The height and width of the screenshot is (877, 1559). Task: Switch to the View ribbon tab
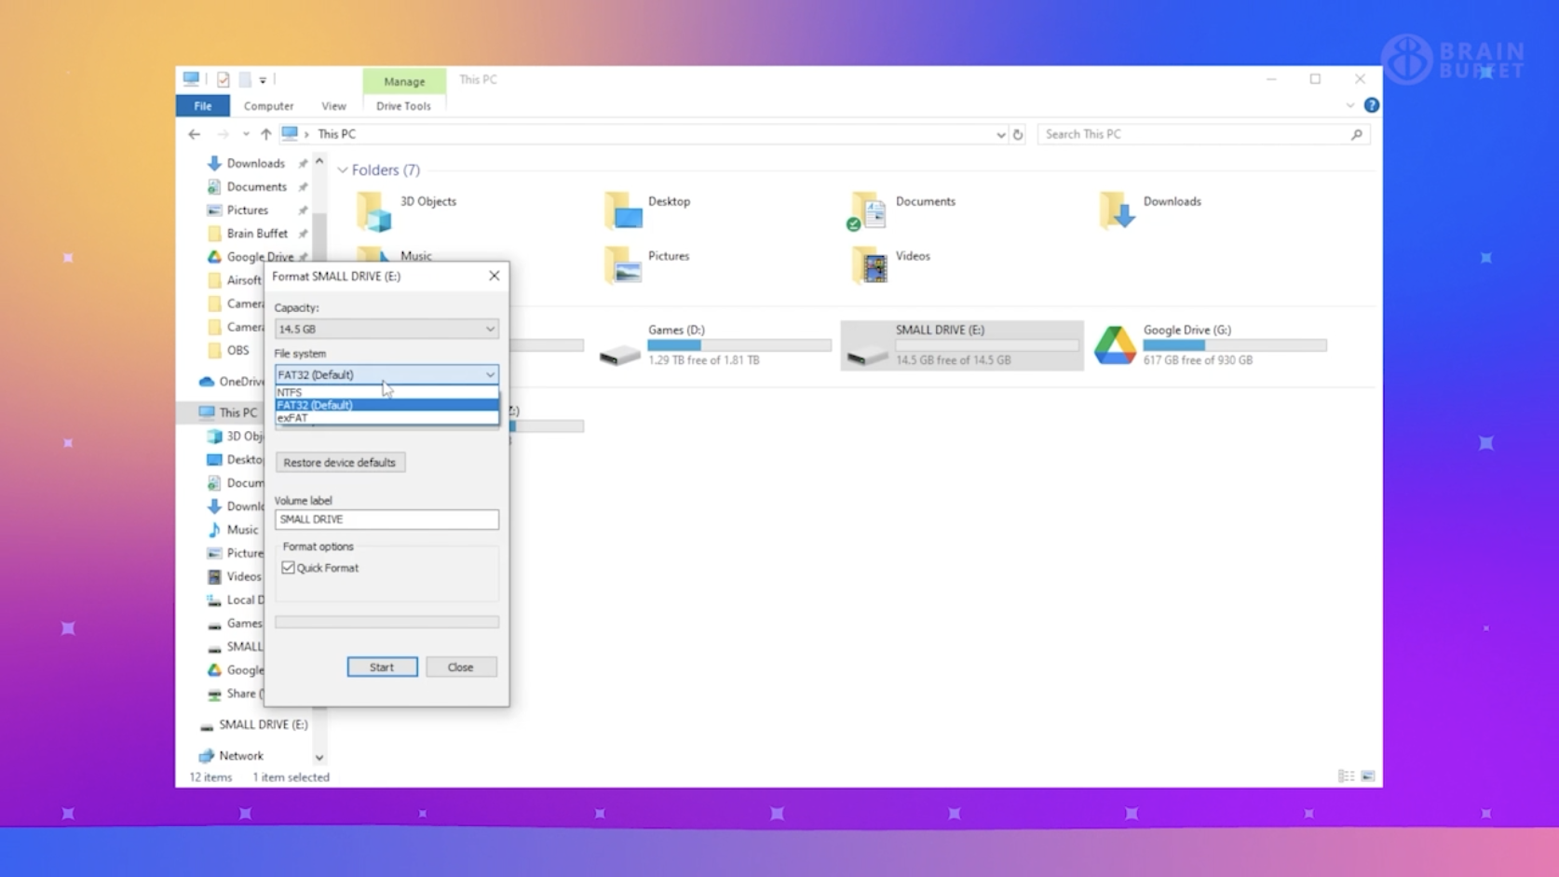tap(332, 105)
